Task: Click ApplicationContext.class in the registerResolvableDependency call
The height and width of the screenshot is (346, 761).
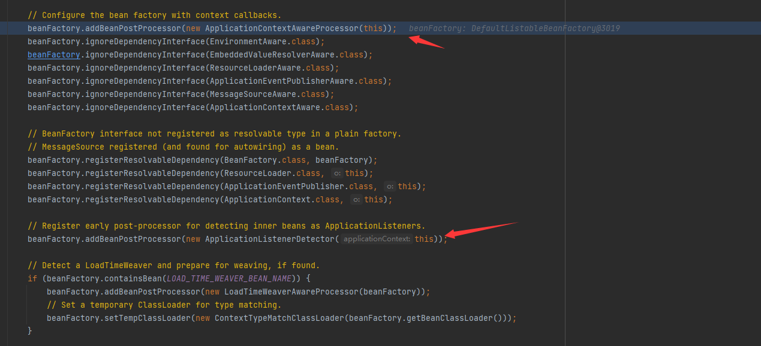Action: 282,199
